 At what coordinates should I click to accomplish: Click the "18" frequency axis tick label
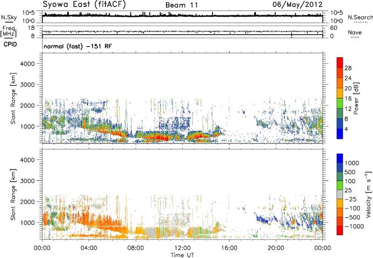point(31,28)
